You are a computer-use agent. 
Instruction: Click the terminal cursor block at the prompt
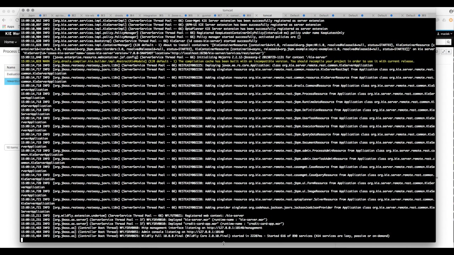(x=22, y=240)
